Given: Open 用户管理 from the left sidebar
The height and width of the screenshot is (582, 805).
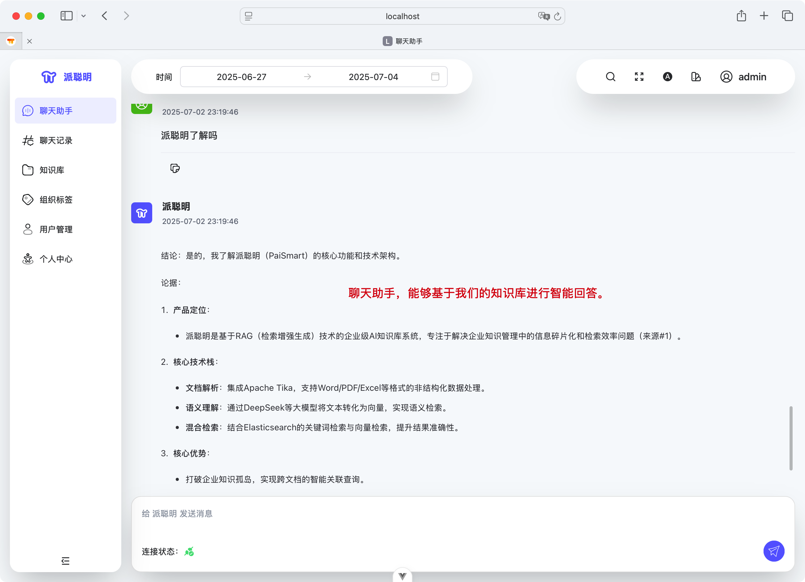Looking at the screenshot, I should click(x=55, y=229).
